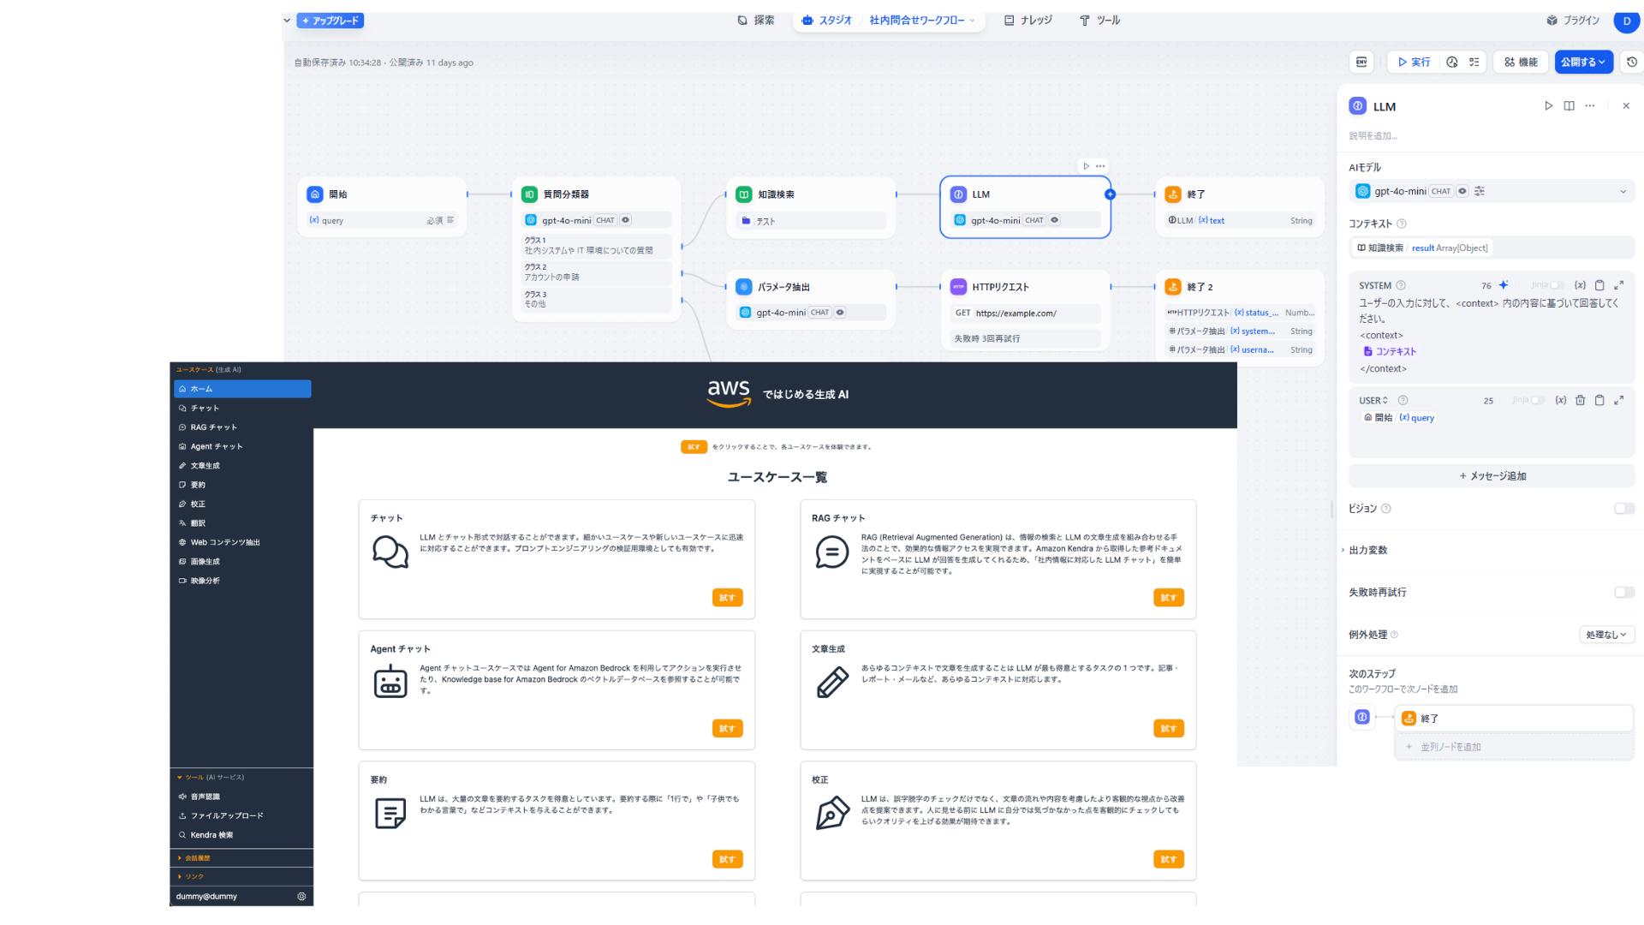This screenshot has width=1644, height=925.
Task: Delete the USER message with trash icon
Action: (1581, 400)
